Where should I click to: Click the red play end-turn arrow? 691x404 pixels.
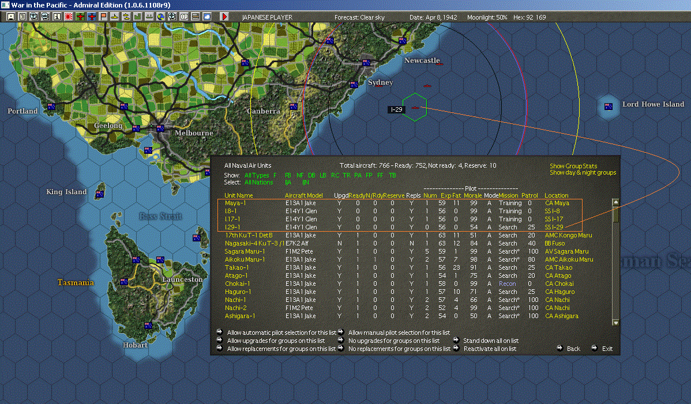coord(224,17)
